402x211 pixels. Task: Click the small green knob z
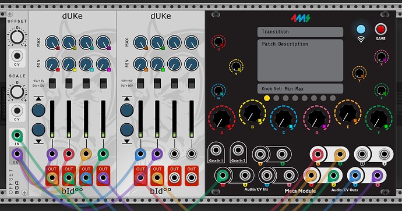(381, 90)
